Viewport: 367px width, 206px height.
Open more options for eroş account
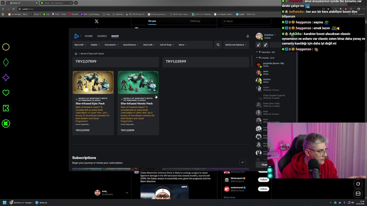(x=127, y=193)
